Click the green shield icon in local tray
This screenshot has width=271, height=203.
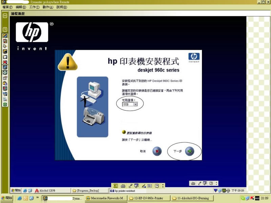click(243, 198)
